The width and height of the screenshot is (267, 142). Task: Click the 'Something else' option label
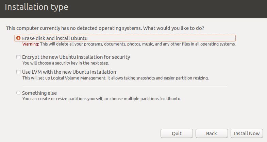tap(39, 93)
